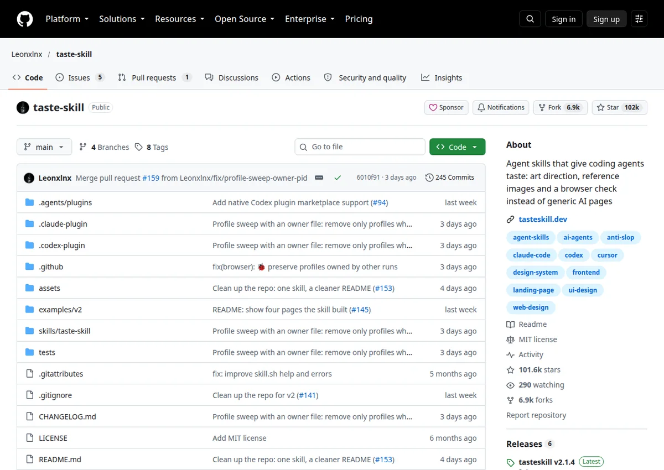The width and height of the screenshot is (664, 470).
Task: Focus the Go to file search field
Action: tap(360, 147)
